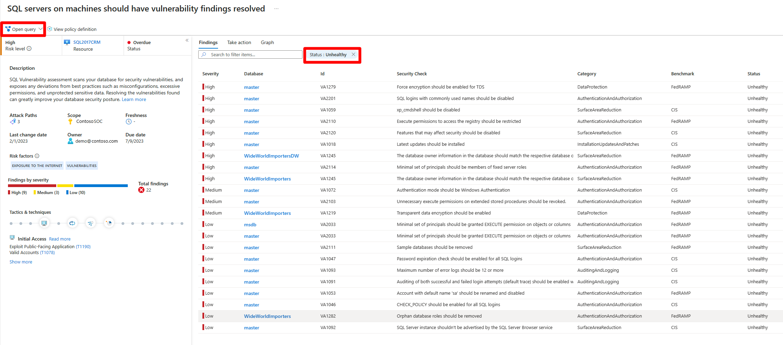Sort by the Benchmark column header
The height and width of the screenshot is (345, 783).
[683, 74]
